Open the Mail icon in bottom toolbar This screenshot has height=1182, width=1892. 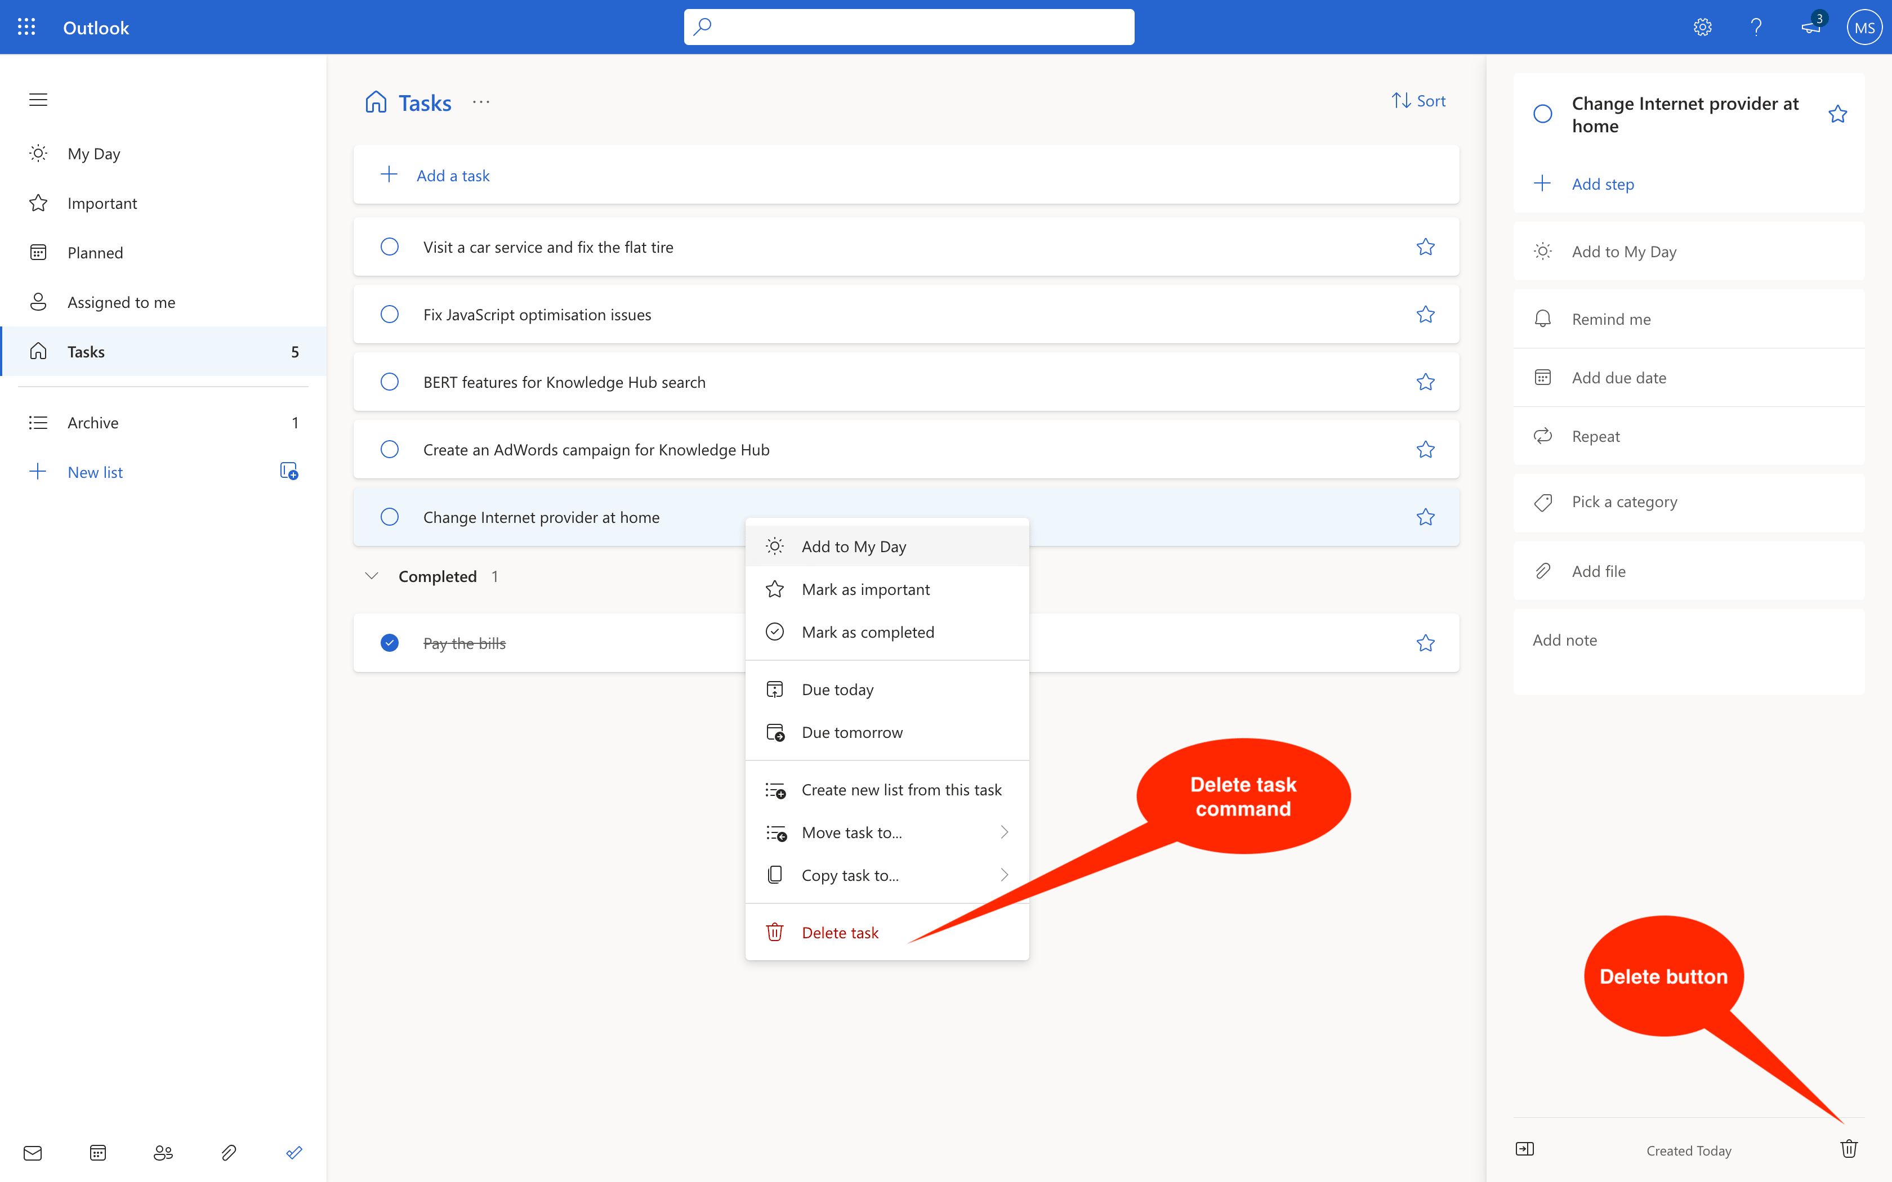33,1152
